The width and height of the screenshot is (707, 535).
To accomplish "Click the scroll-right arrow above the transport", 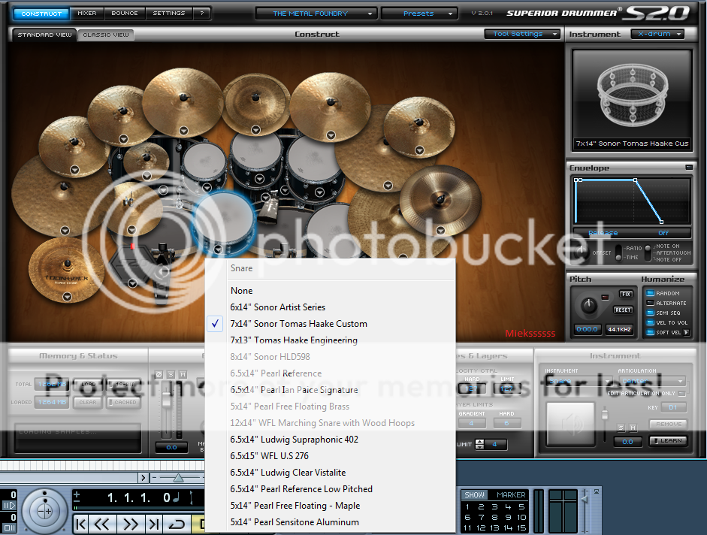I will [x=144, y=477].
